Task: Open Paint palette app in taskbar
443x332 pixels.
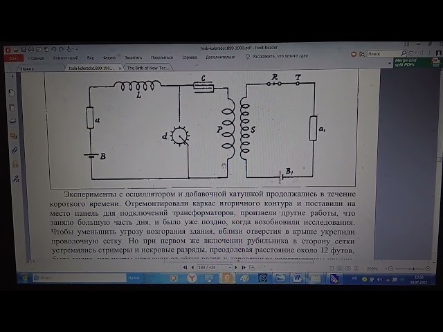Action: point(244,278)
